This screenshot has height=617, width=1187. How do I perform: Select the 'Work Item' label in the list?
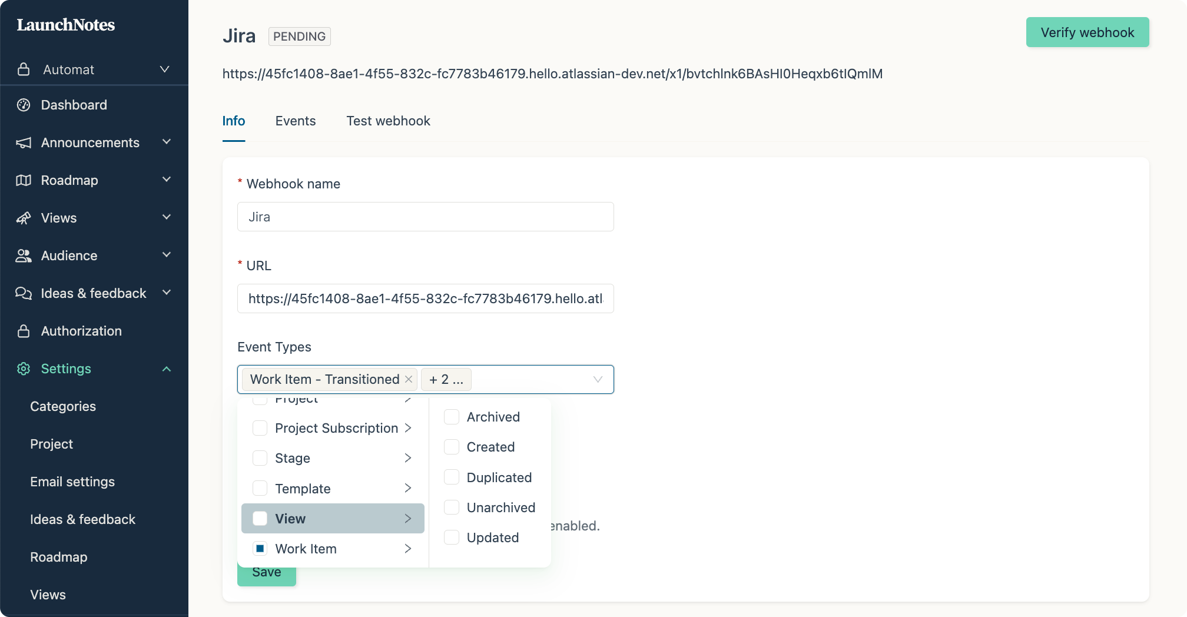[x=306, y=549]
